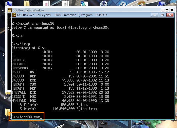This screenshot has width=177, height=128.
Task: Click the 'C:\>bass30.exe' command prompt line
Action: [27, 117]
